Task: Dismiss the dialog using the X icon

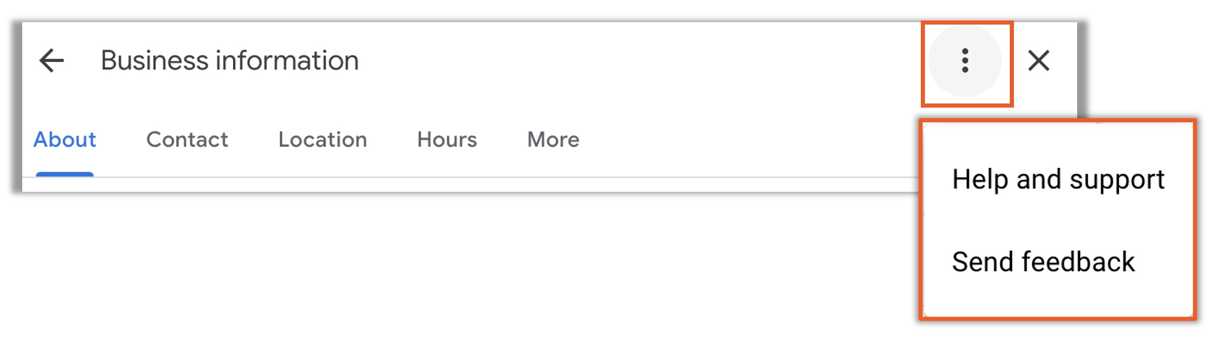Action: (1039, 60)
